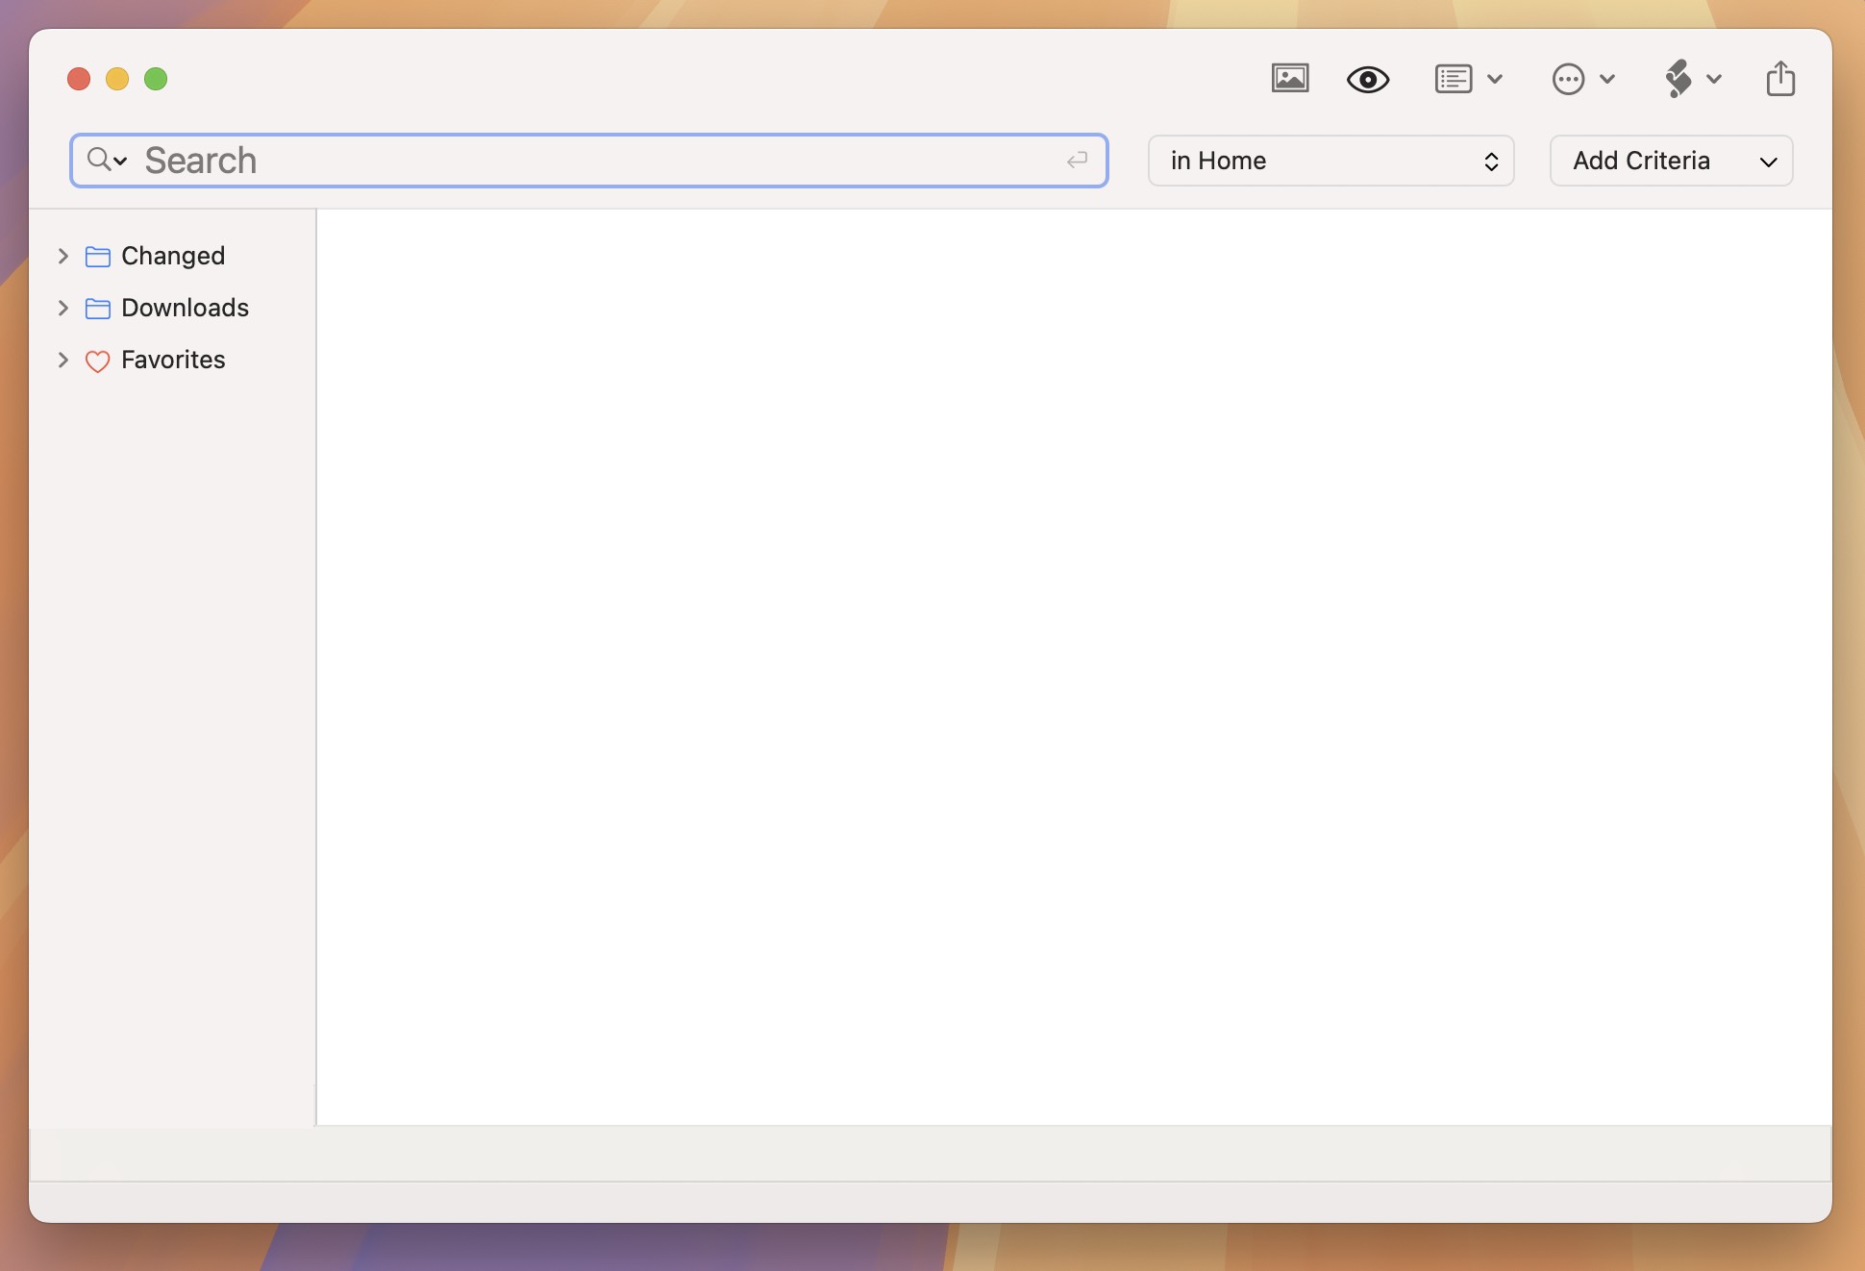Select Changed in the sidebar

[173, 256]
